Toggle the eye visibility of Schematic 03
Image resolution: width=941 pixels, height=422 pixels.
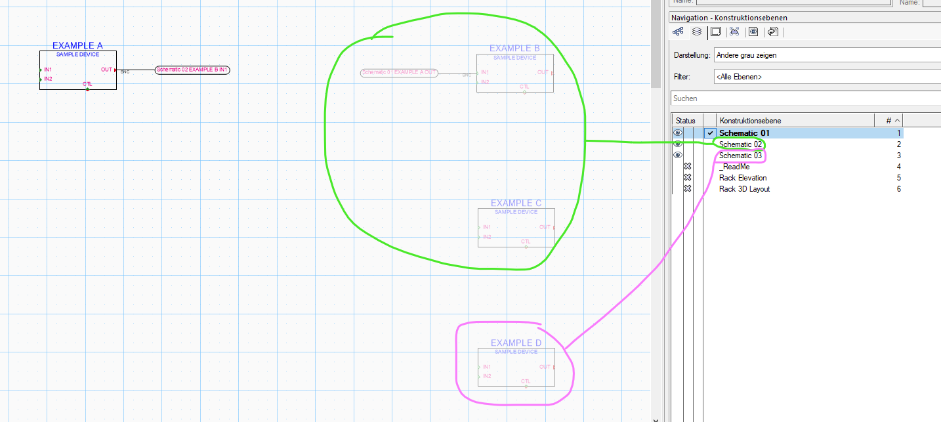click(678, 156)
